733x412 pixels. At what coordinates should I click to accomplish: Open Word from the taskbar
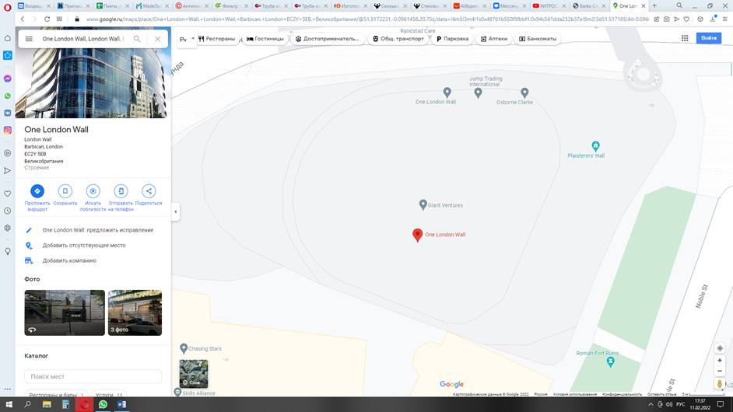[x=121, y=404]
